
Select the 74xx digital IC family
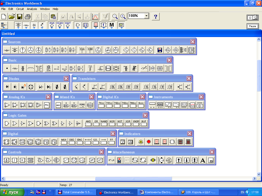pos(101,105)
